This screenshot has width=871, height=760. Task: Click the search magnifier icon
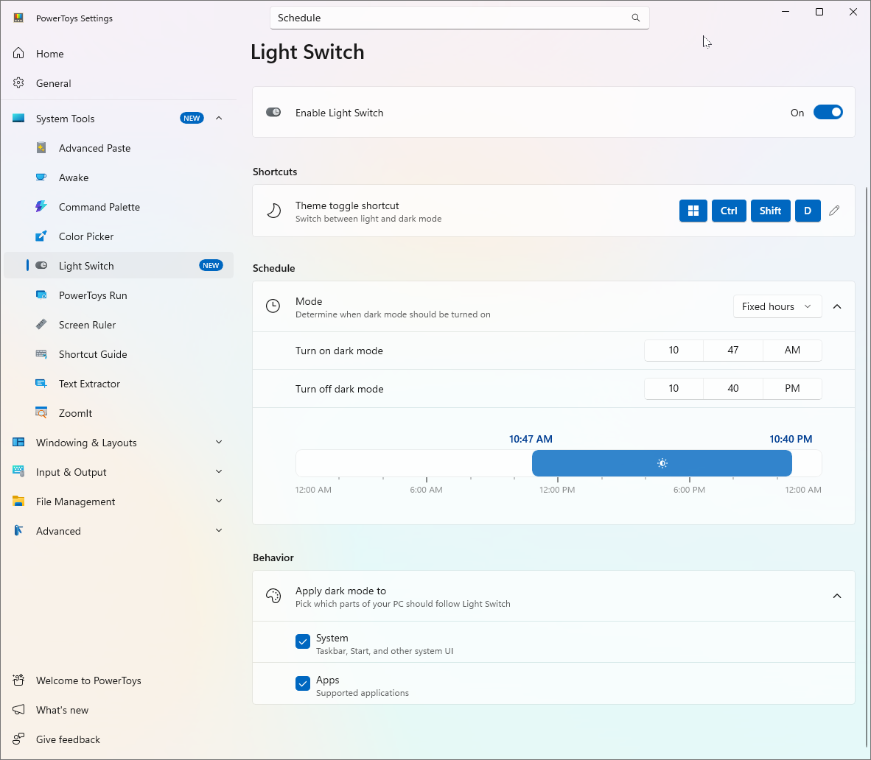pyautogui.click(x=636, y=18)
